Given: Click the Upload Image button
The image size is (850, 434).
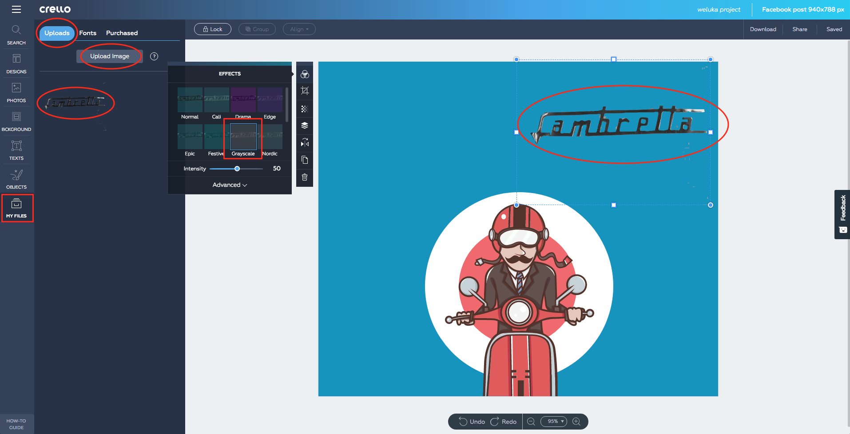Looking at the screenshot, I should (110, 56).
